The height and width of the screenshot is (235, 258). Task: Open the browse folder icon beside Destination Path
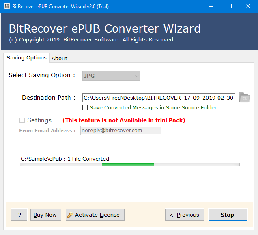244,97
